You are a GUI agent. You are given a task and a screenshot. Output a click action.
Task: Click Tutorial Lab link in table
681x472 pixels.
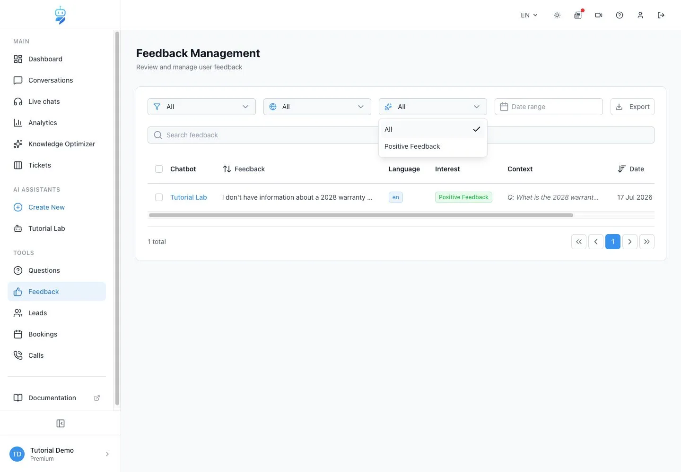pos(189,197)
